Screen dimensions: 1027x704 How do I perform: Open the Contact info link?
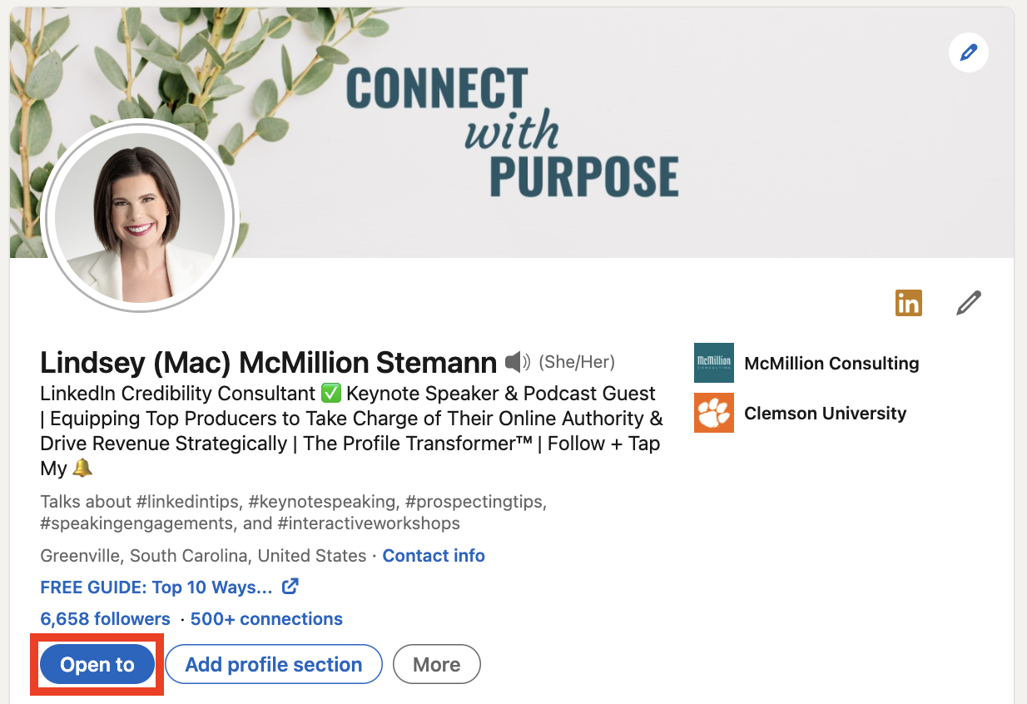[433, 556]
